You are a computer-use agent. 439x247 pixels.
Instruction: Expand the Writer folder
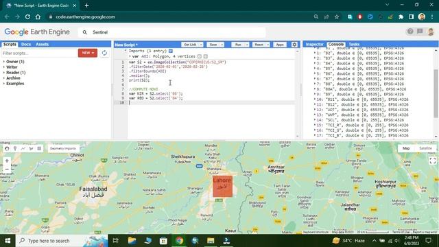pos(4,67)
